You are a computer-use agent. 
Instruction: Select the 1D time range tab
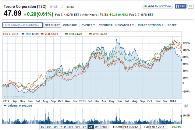(42, 127)
